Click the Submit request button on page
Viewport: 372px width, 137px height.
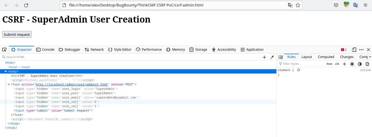(17, 34)
